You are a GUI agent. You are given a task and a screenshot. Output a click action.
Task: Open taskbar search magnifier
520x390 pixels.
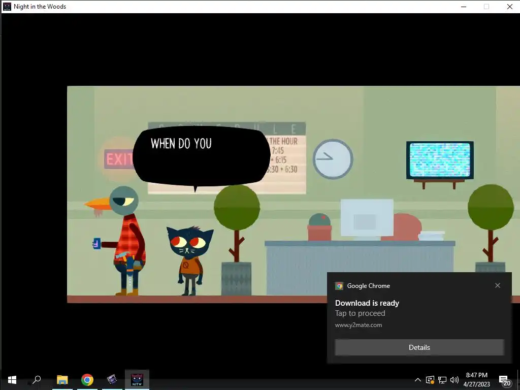37,379
